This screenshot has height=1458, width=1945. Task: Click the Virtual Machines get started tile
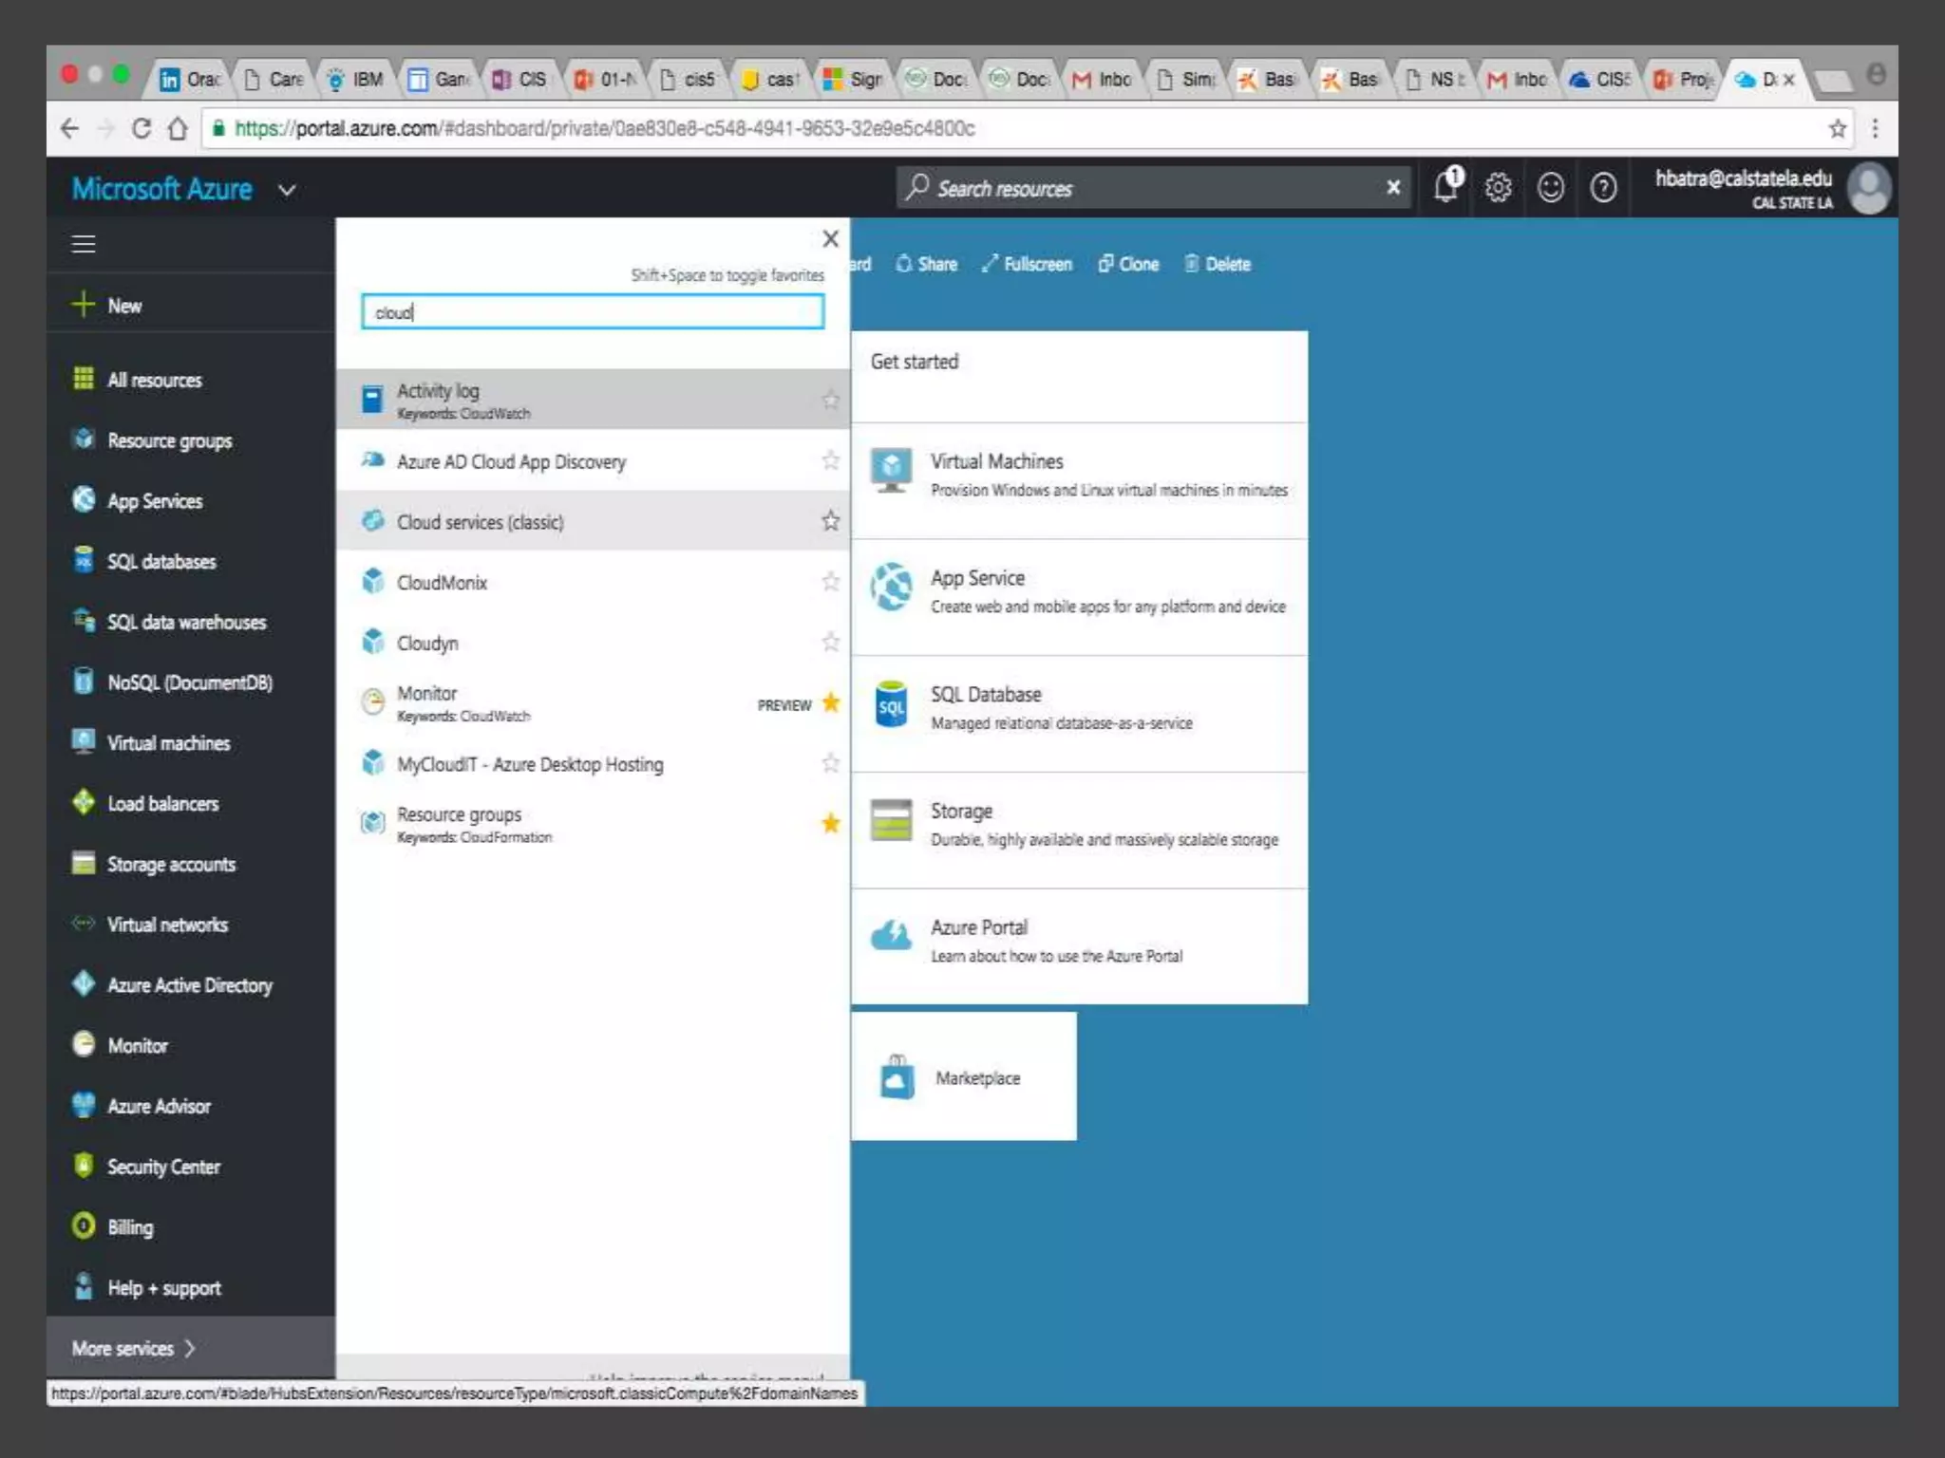1079,475
